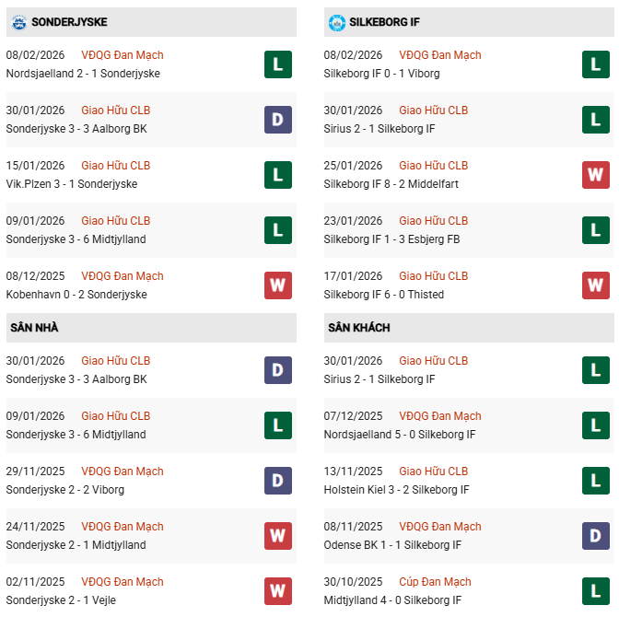Open the Cúp Đan Mạch competition link
The height and width of the screenshot is (617, 619).
pos(435,582)
